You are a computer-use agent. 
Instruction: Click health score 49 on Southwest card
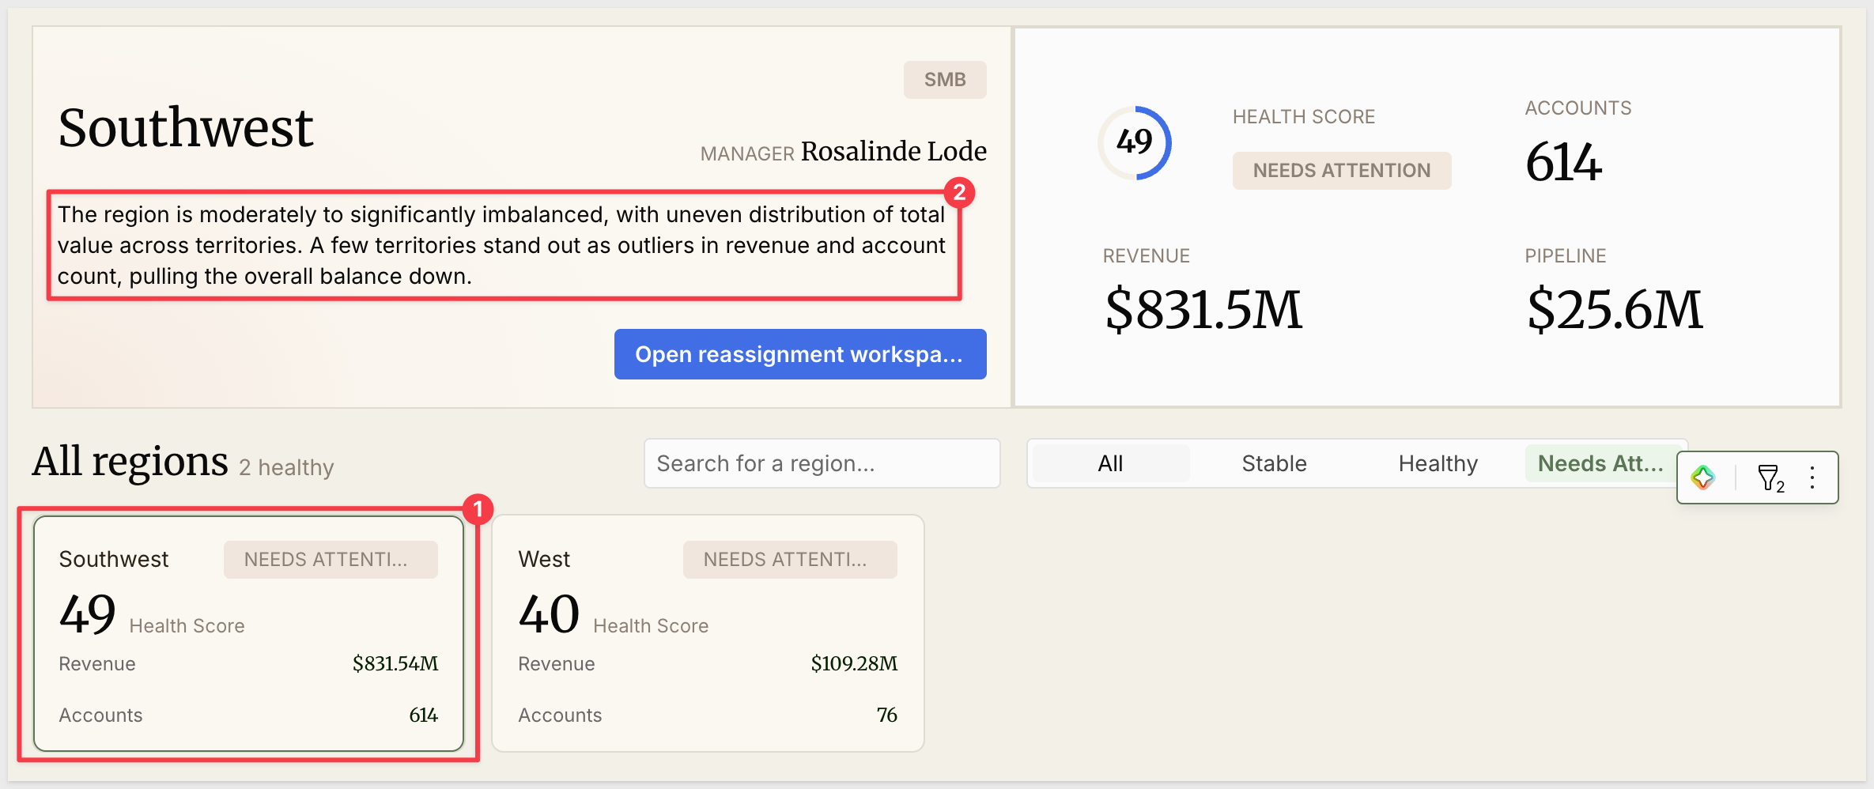click(88, 614)
